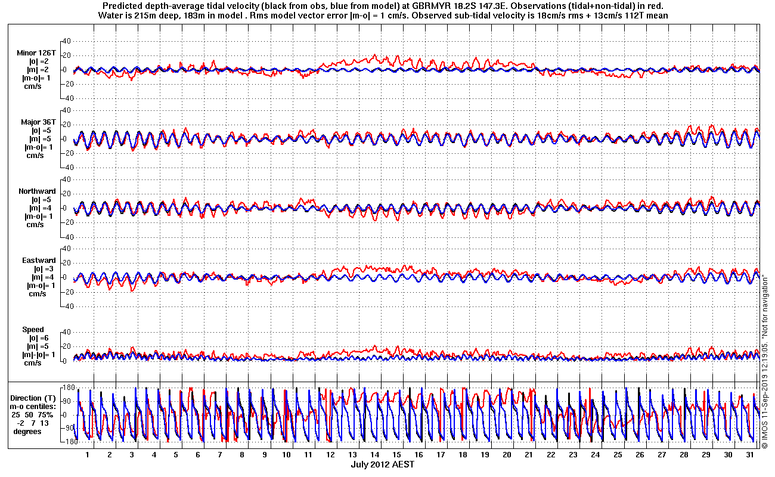Click the x-axis day label 3
775x477 pixels.
(132, 455)
